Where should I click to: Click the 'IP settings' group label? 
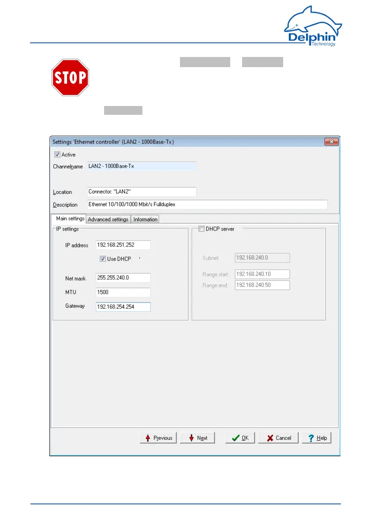coord(67,229)
